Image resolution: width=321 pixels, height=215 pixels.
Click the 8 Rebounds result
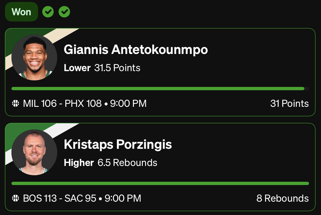click(283, 198)
